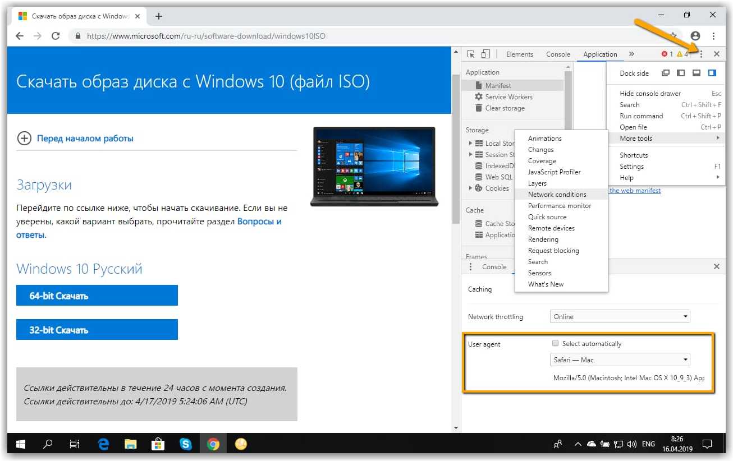
Task: Open taskbar search magnifier
Action: (48, 444)
